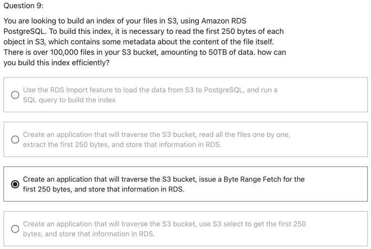Click the 'read all the files one by one' text
Image resolution: width=371 pixels, height=249 pixels.
coord(245,134)
